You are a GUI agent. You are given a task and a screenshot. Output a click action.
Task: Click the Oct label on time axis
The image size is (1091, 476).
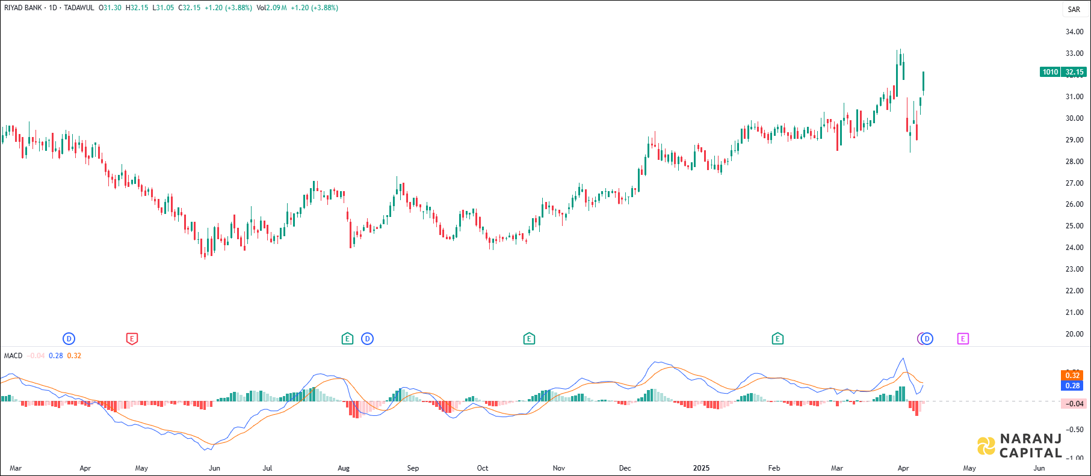pyautogui.click(x=483, y=468)
